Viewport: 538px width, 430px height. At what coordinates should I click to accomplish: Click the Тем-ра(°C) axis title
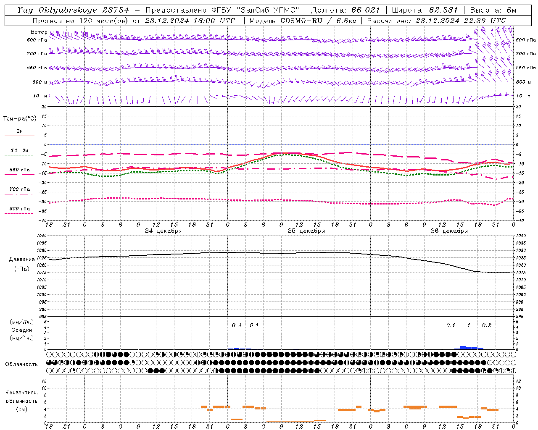pyautogui.click(x=20, y=119)
